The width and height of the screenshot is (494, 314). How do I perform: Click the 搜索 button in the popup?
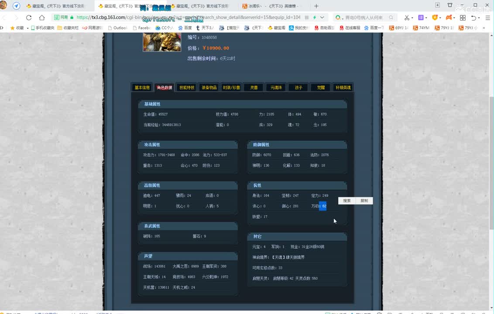coord(346,201)
